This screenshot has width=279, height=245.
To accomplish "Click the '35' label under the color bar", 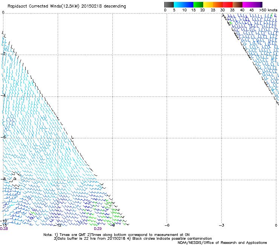I will pyautogui.click(x=232, y=10).
